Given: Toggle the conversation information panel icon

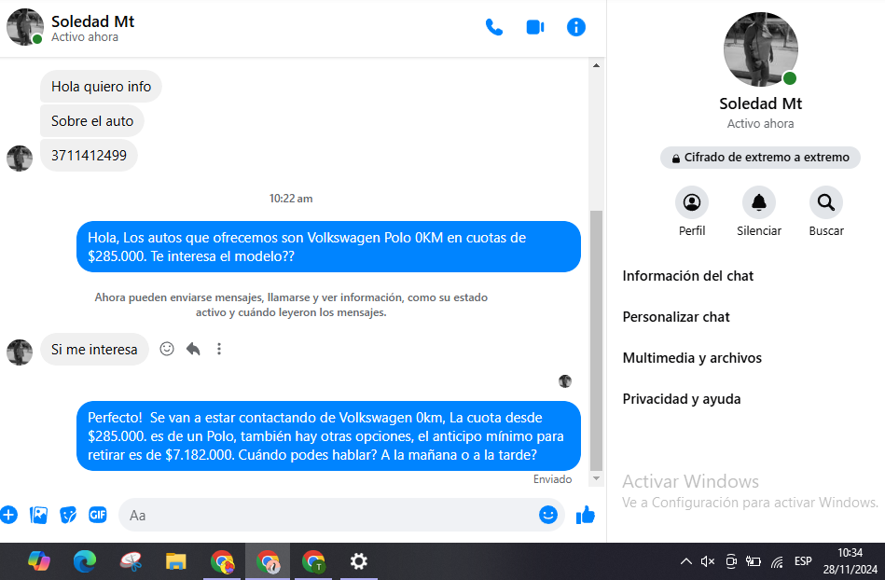Looking at the screenshot, I should [576, 27].
